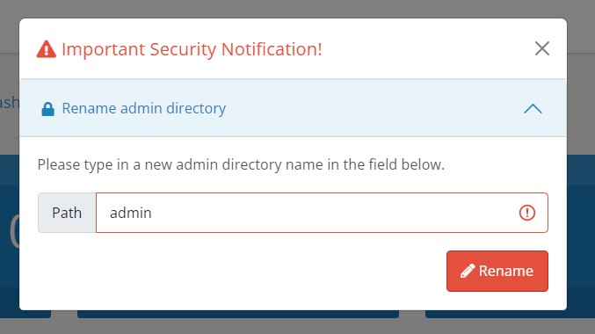Viewport: 595px width, 334px height.
Task: Click the dimmed gray backdrop above the dialog
Action: coord(297,9)
